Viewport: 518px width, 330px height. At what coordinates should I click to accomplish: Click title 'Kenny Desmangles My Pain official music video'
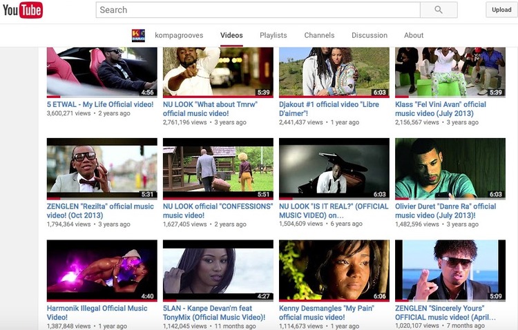point(327,313)
